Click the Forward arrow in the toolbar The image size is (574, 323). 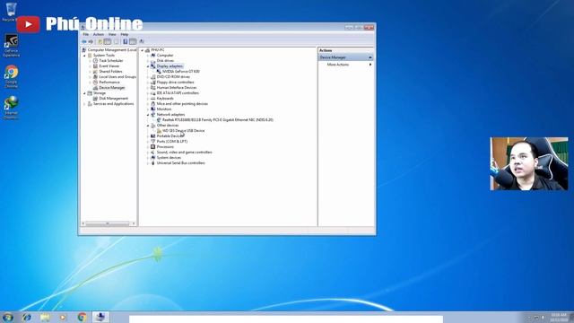click(x=91, y=42)
